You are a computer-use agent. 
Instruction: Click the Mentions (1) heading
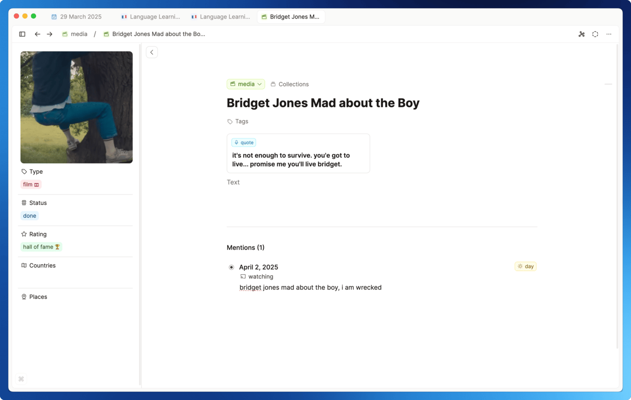[246, 247]
